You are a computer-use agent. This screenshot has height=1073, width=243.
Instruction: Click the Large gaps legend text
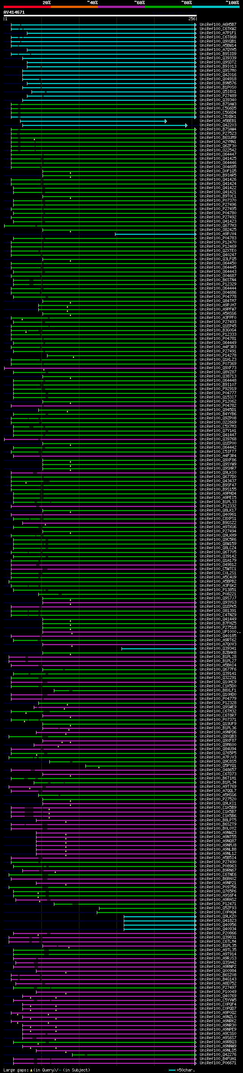click(x=46, y=1070)
